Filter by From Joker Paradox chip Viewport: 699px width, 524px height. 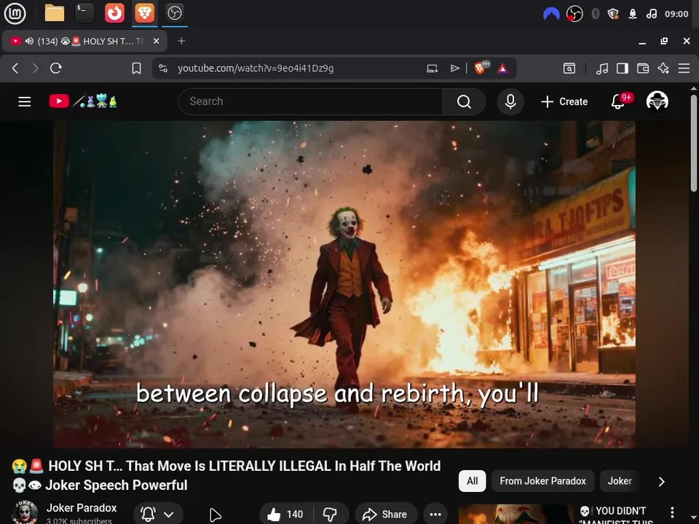point(542,481)
